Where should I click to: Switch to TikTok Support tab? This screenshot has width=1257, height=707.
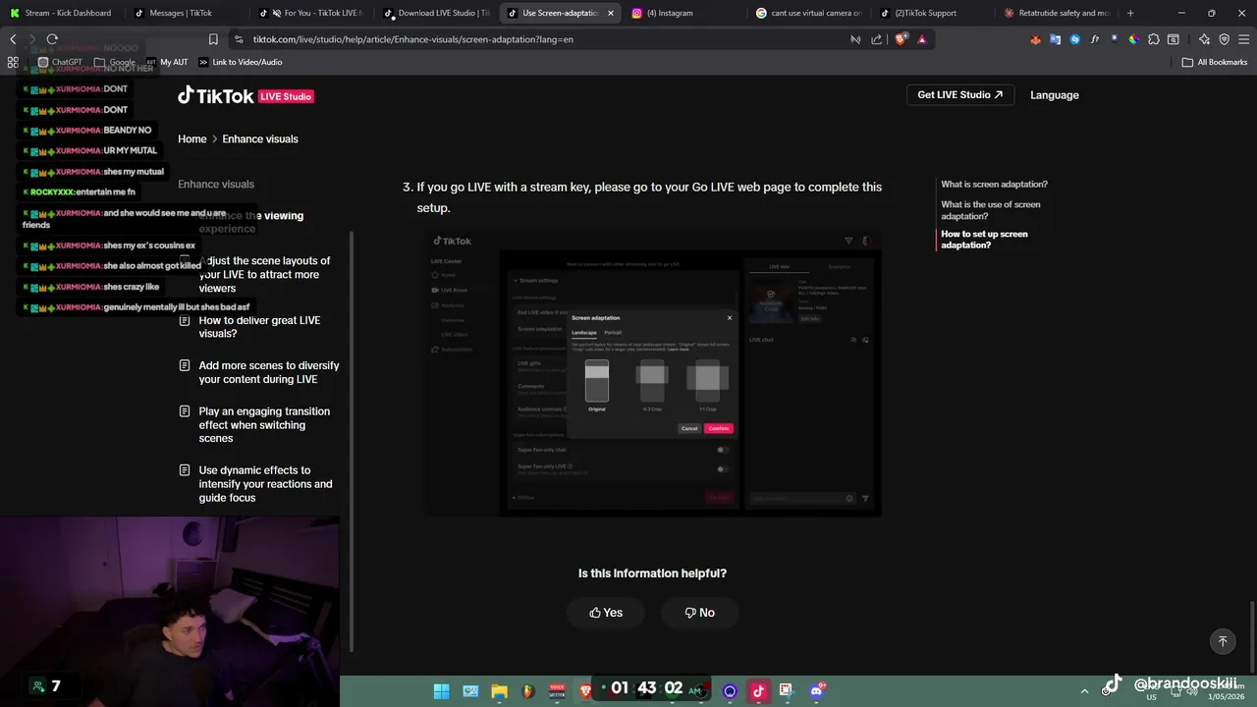(x=931, y=13)
